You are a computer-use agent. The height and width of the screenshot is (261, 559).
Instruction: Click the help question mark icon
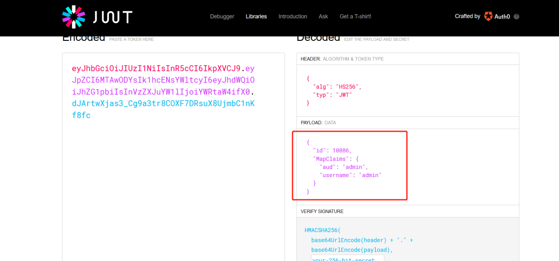click(516, 16)
